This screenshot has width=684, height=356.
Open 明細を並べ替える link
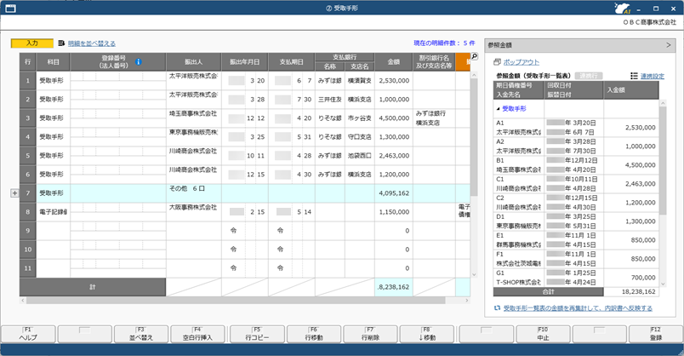click(92, 43)
